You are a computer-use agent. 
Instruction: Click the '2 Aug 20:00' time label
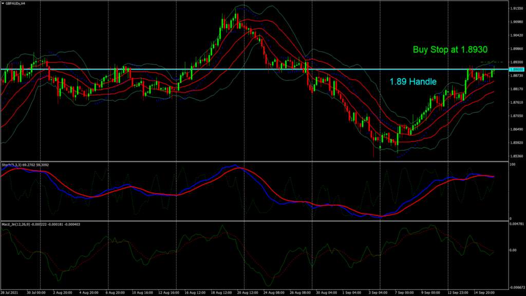pos(62,293)
